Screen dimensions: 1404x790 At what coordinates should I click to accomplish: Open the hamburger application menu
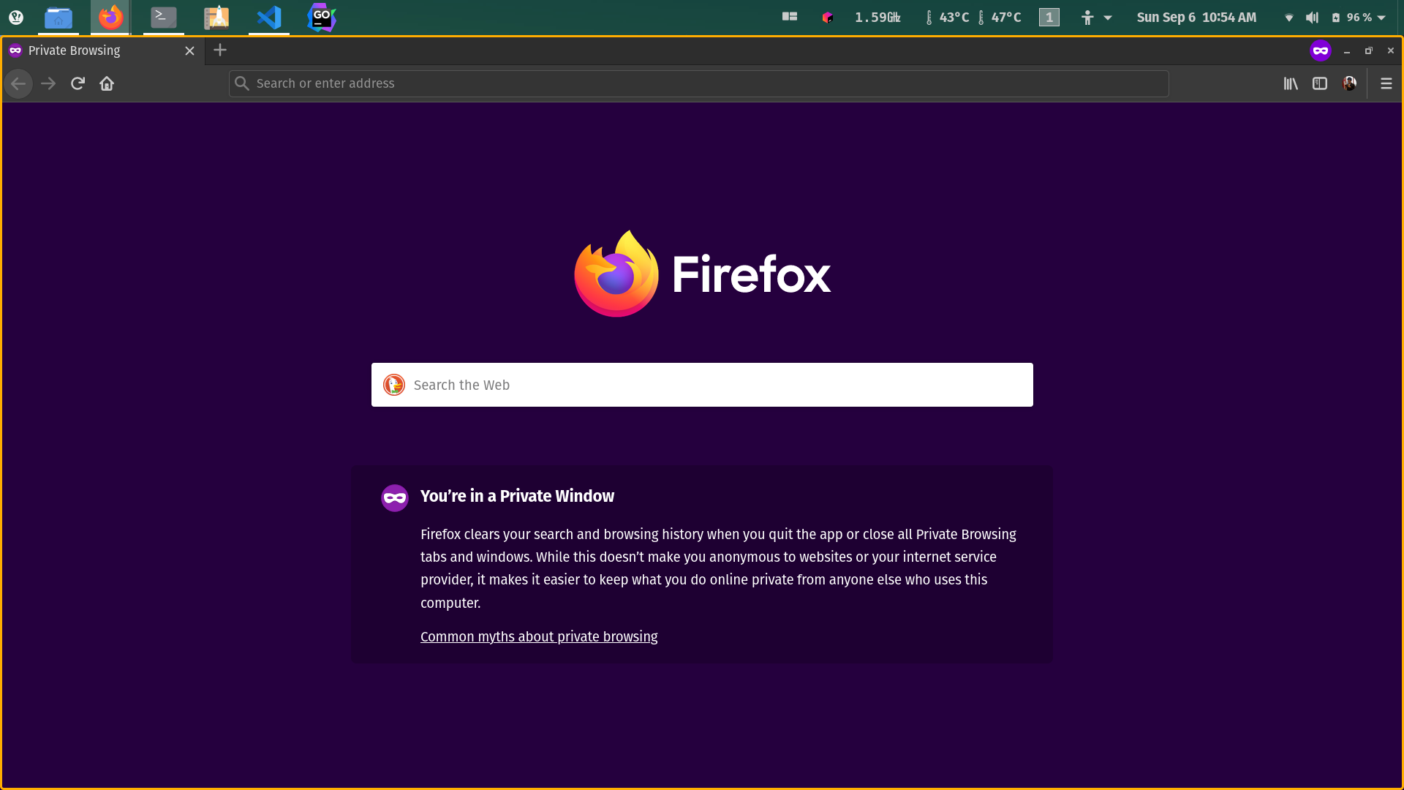(x=1386, y=83)
